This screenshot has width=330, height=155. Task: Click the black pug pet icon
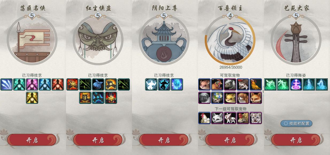point(204,98)
